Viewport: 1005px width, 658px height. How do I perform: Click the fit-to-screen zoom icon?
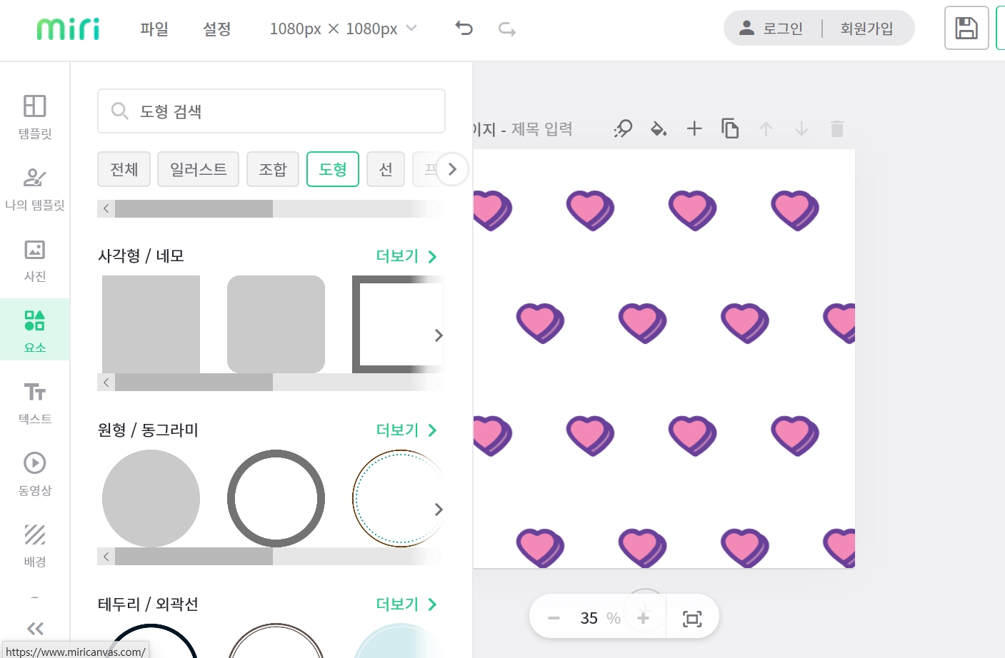[x=692, y=619]
